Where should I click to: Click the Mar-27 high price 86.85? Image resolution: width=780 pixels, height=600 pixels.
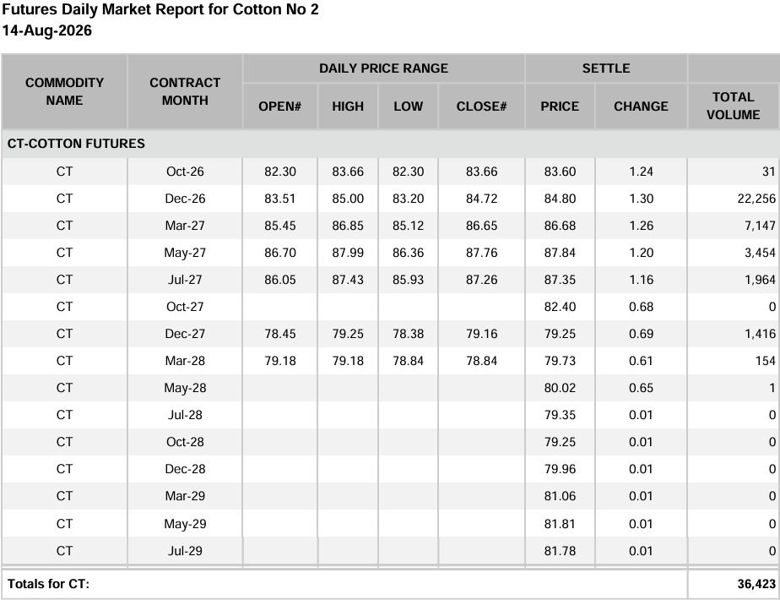(x=348, y=226)
